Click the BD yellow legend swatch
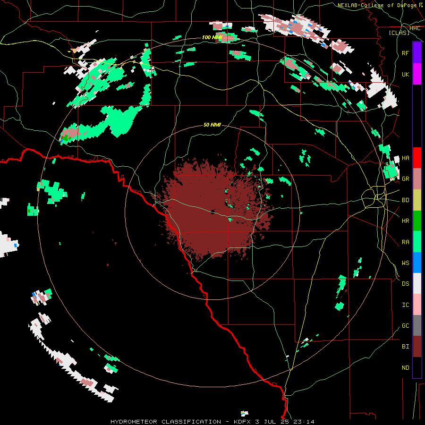The height and width of the screenshot is (425, 425). (417, 200)
